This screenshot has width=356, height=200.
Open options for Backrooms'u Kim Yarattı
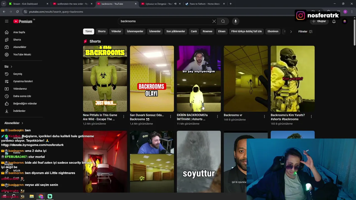click(x=311, y=117)
